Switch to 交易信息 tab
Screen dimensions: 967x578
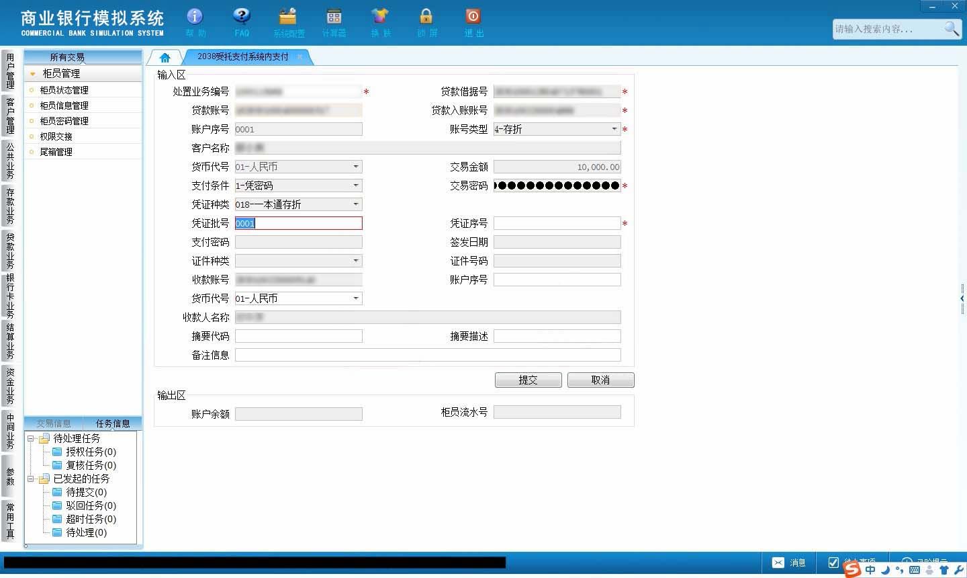pos(54,423)
